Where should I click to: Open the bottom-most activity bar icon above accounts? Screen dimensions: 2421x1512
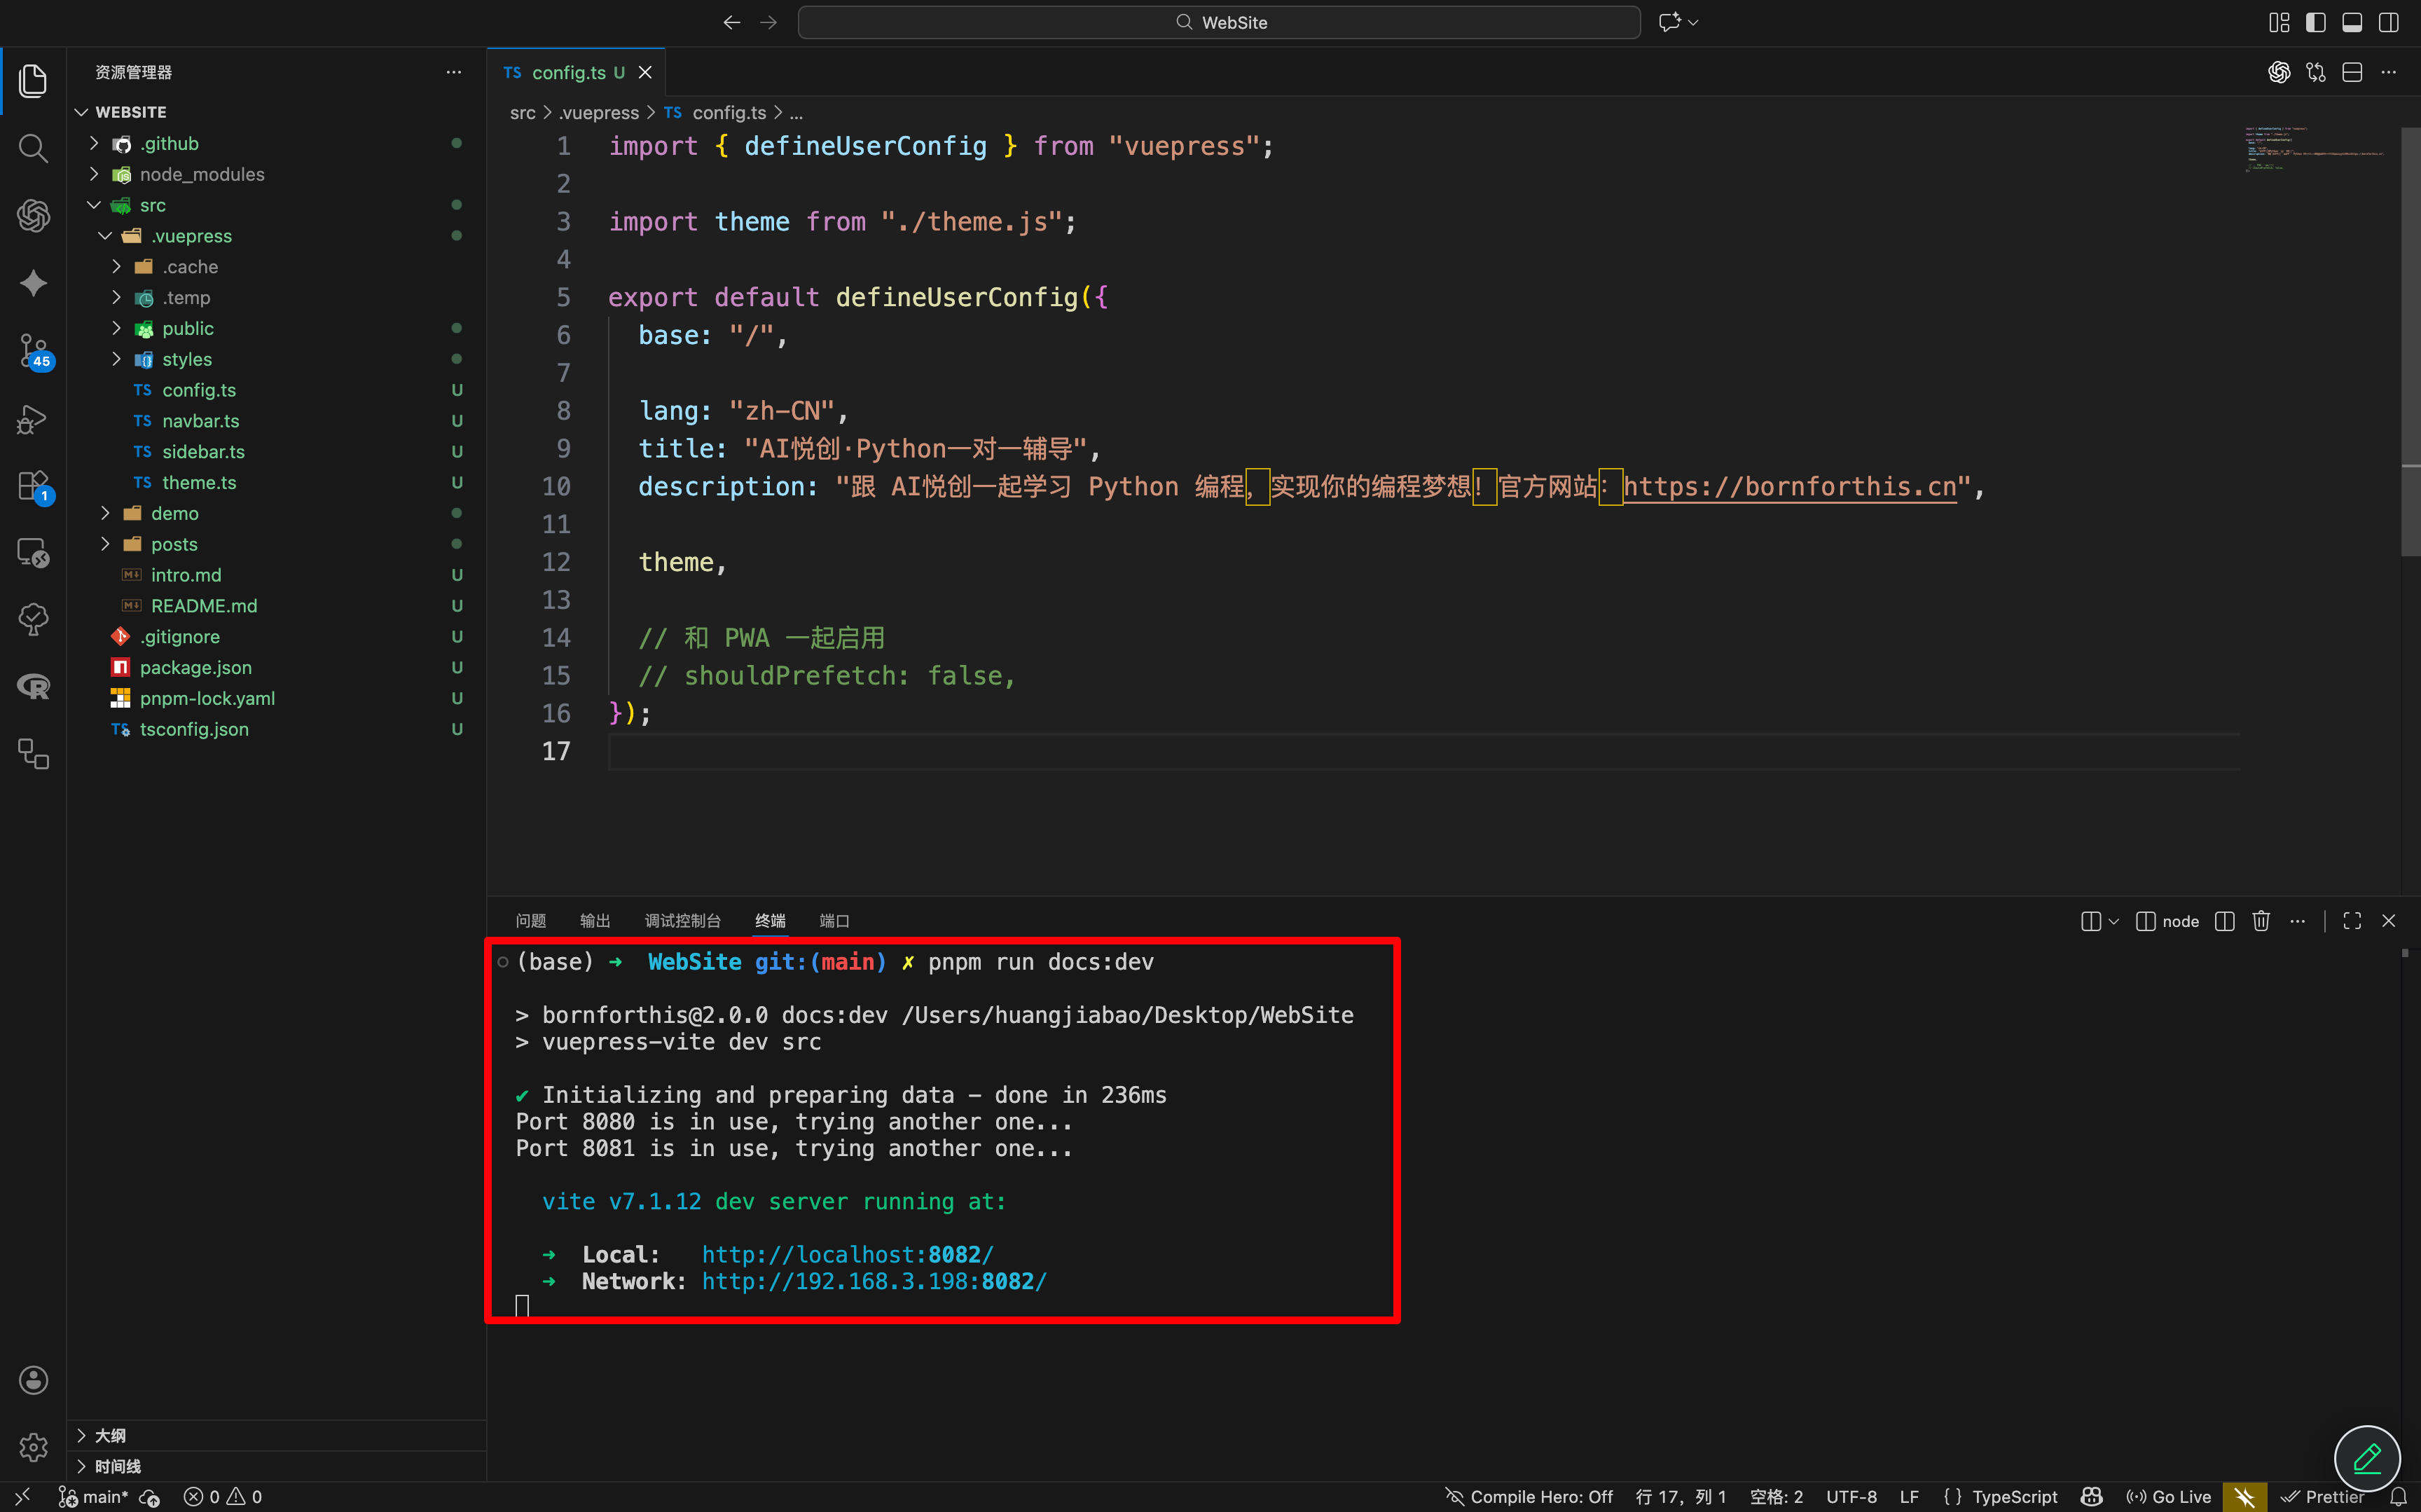coord(33,754)
